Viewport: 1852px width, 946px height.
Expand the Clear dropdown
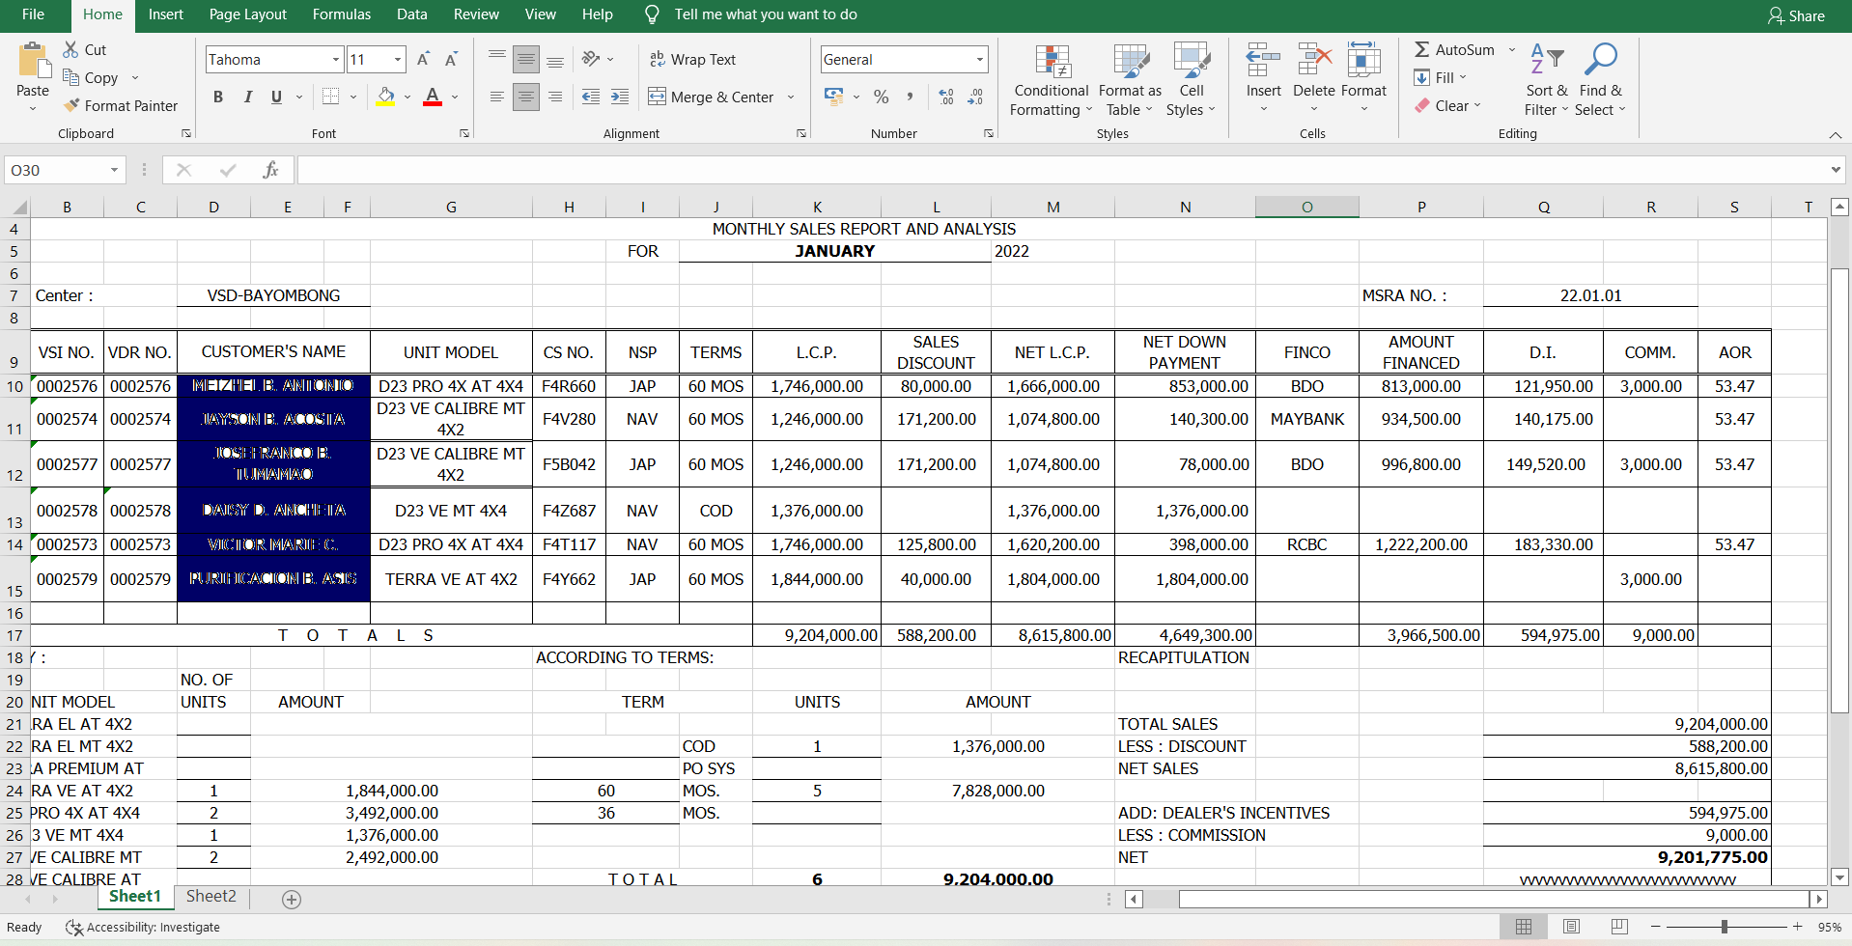(x=1477, y=105)
